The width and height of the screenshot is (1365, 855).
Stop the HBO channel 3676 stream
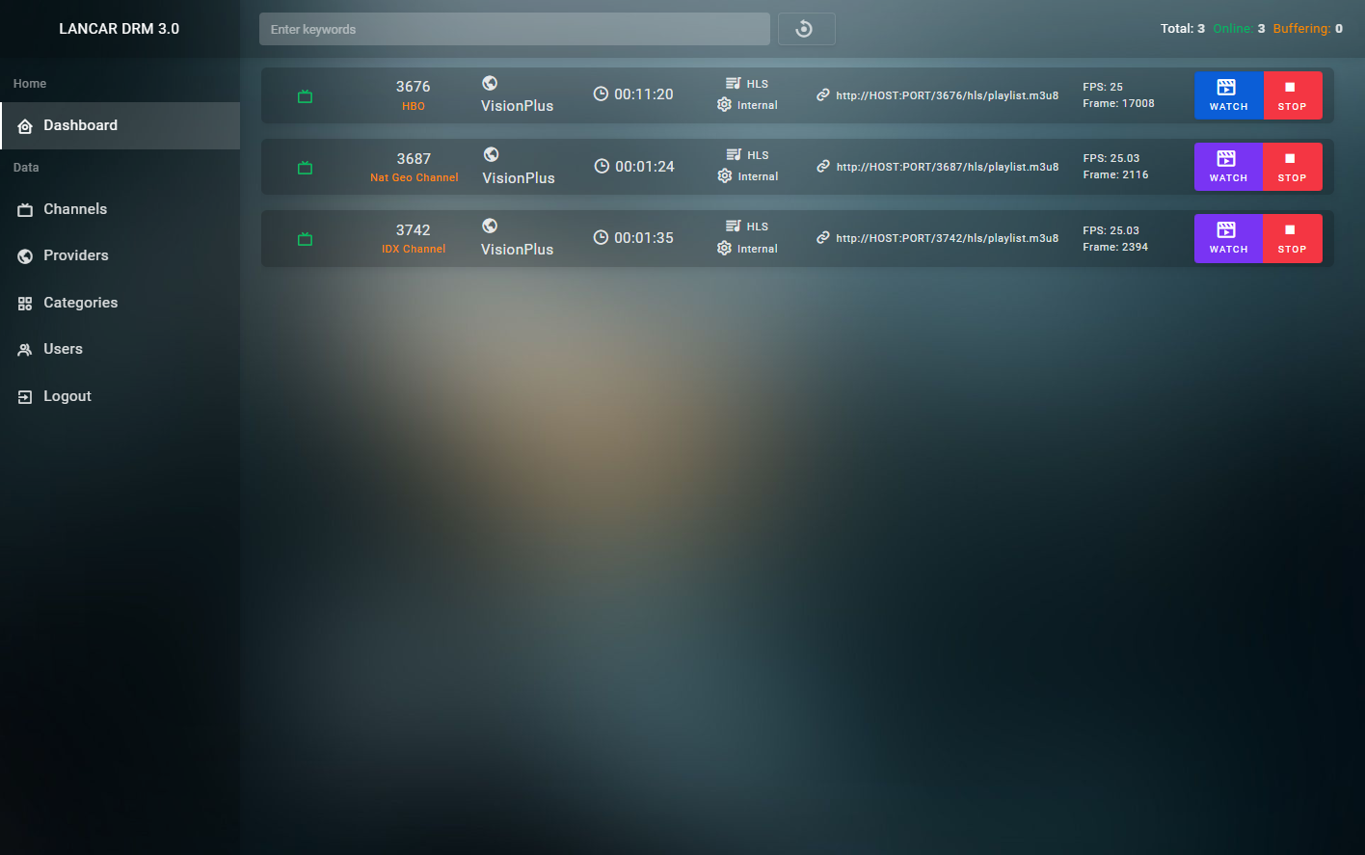pos(1292,95)
